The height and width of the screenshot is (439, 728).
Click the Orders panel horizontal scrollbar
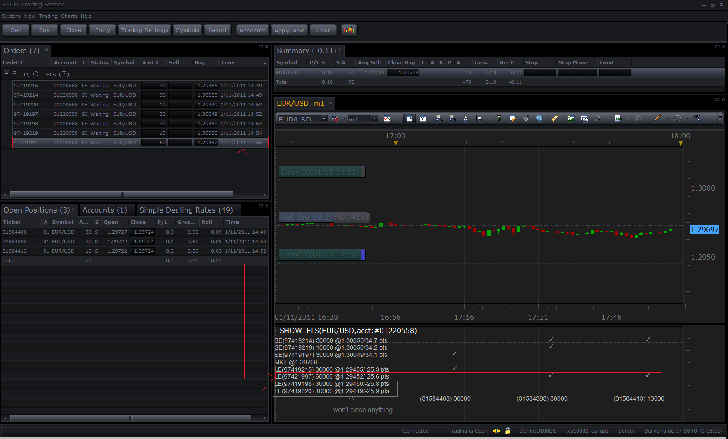point(122,194)
